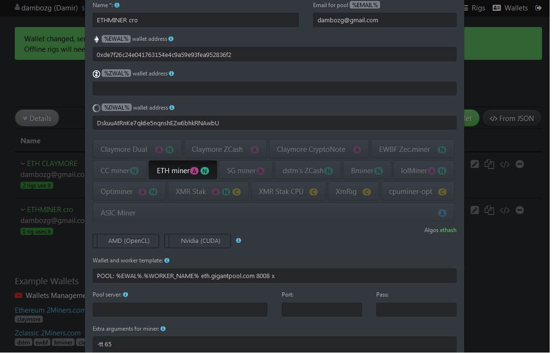Viewport: 553px width, 353px height.
Task: Click the claymore tag under Ethereum 2Miners
Action: point(29,319)
